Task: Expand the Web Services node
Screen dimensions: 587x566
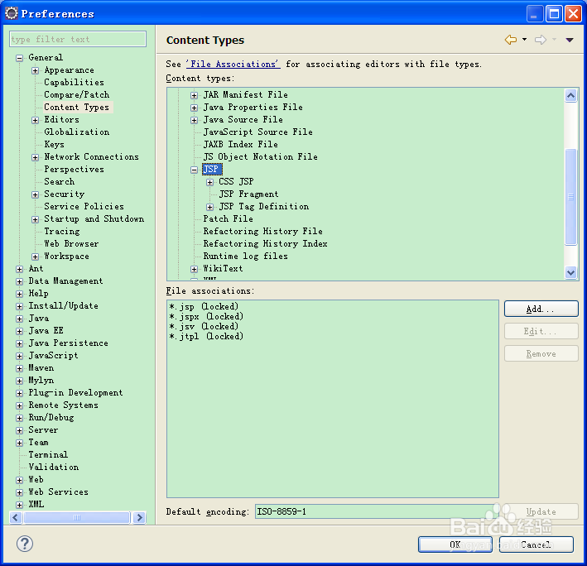Action: tap(20, 492)
